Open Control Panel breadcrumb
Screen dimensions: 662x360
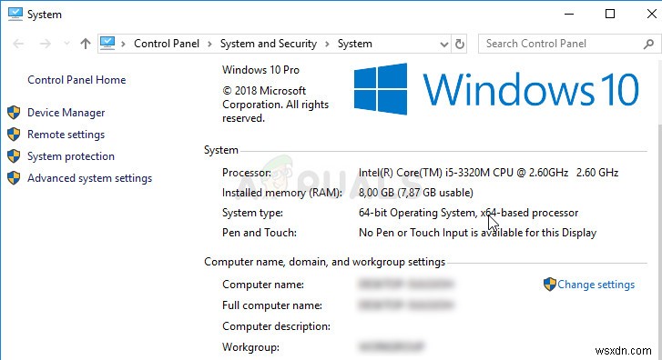point(167,44)
